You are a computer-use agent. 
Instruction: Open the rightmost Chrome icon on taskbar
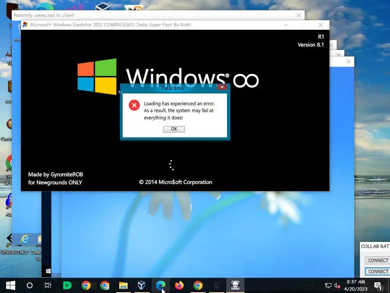click(198, 285)
